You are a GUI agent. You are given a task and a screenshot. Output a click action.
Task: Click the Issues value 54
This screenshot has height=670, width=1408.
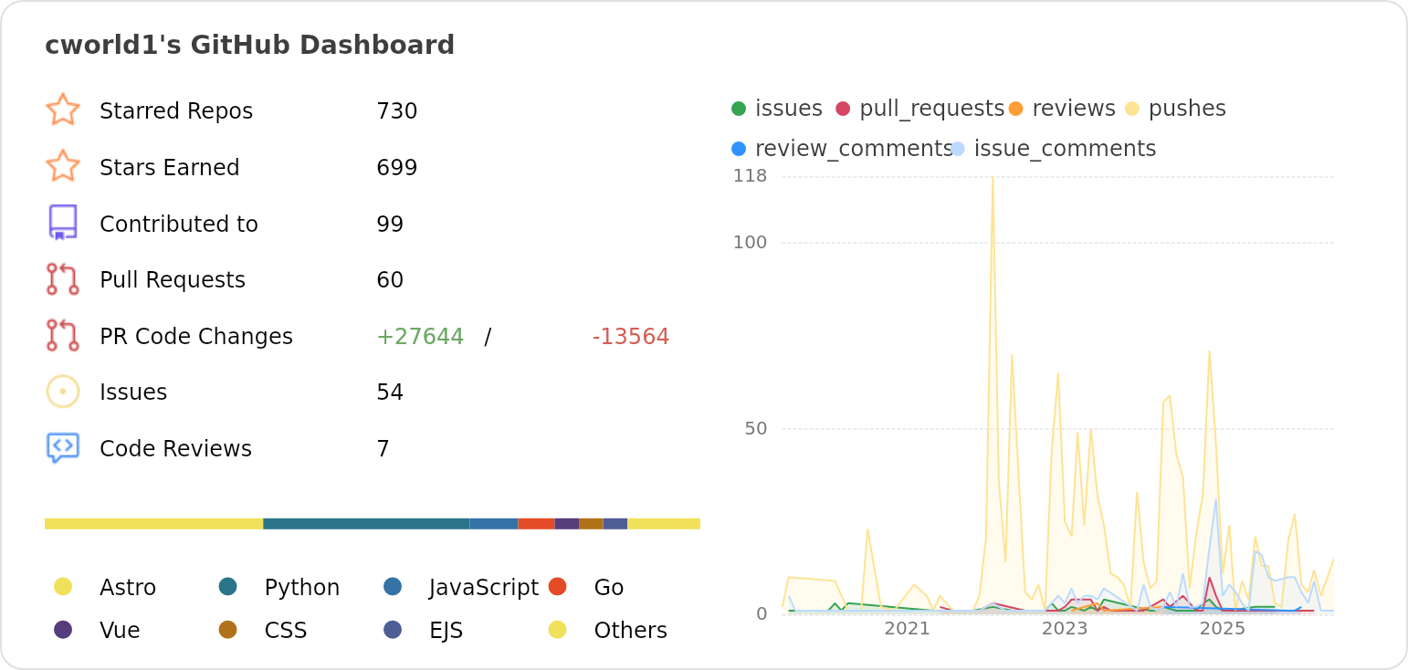[x=390, y=393]
